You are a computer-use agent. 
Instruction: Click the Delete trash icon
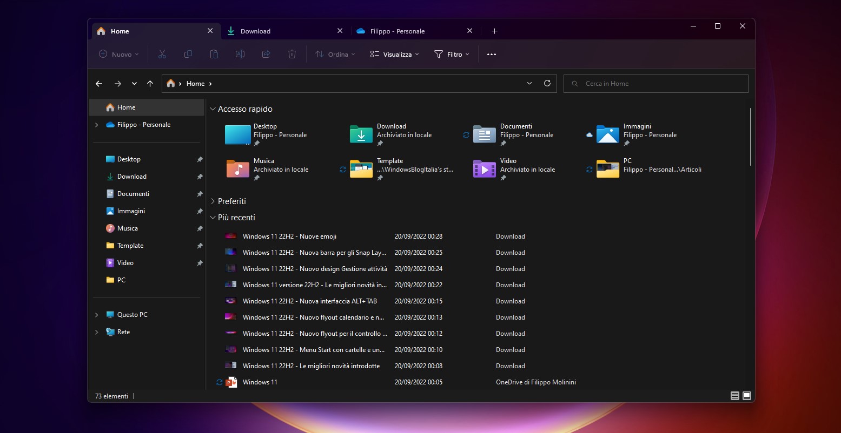pos(292,54)
